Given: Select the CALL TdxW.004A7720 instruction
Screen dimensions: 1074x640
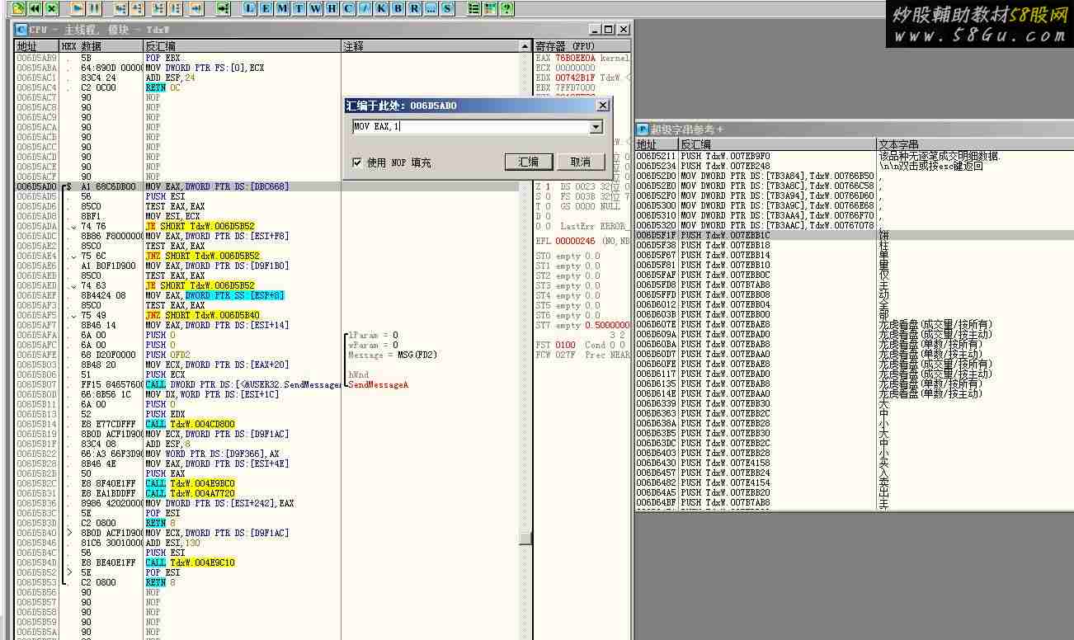Looking at the screenshot, I should pyautogui.click(x=190, y=494).
